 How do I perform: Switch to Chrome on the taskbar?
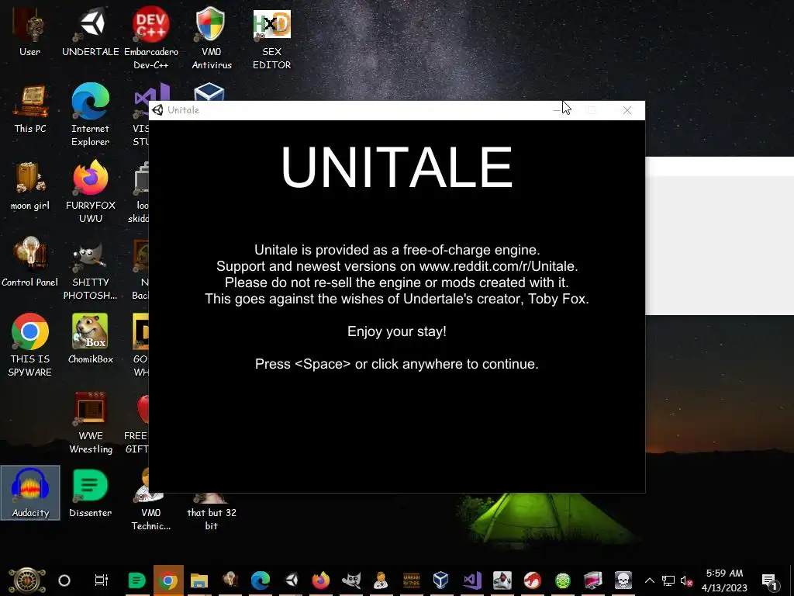pos(168,580)
